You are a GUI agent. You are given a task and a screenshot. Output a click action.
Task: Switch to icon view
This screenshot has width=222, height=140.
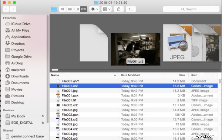coord(63,9)
